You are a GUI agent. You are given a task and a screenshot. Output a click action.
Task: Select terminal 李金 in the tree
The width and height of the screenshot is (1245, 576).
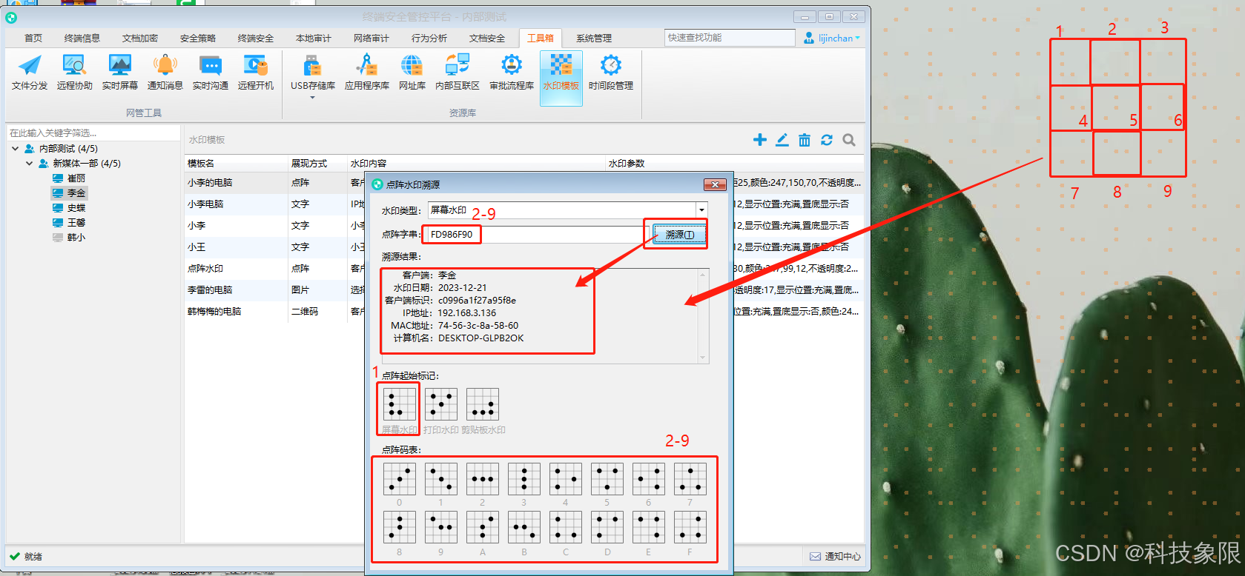pyautogui.click(x=69, y=193)
